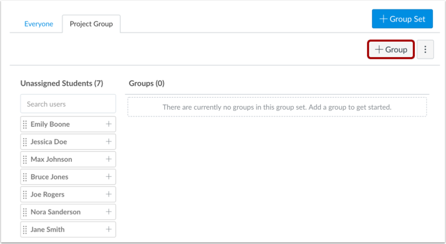Click the drag handle for Emily Boone

(25, 124)
